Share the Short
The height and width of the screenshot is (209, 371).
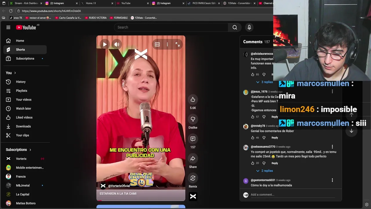pyautogui.click(x=193, y=158)
